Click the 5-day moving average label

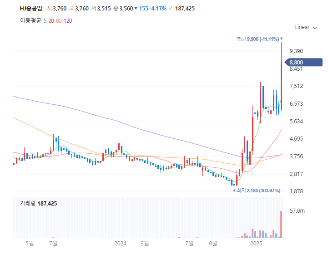click(x=45, y=21)
